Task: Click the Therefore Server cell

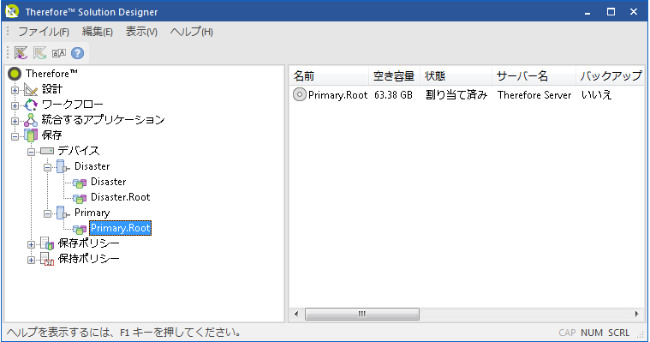Action: [534, 95]
